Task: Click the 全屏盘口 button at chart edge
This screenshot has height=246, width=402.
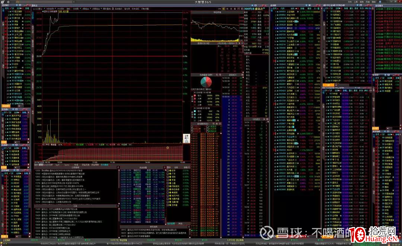Action: [186, 138]
